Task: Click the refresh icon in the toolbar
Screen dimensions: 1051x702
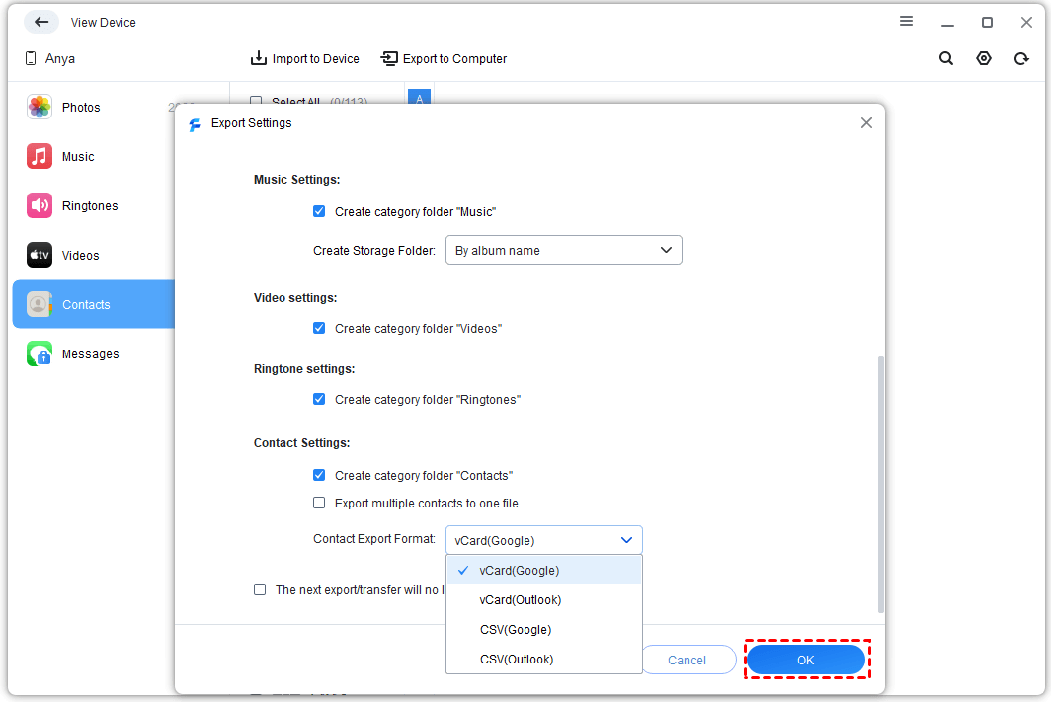Action: point(1021,59)
